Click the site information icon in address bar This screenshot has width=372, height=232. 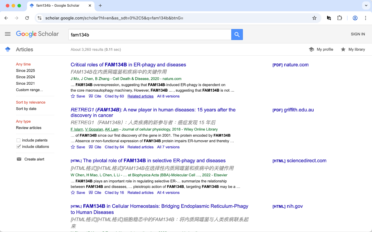point(40,18)
